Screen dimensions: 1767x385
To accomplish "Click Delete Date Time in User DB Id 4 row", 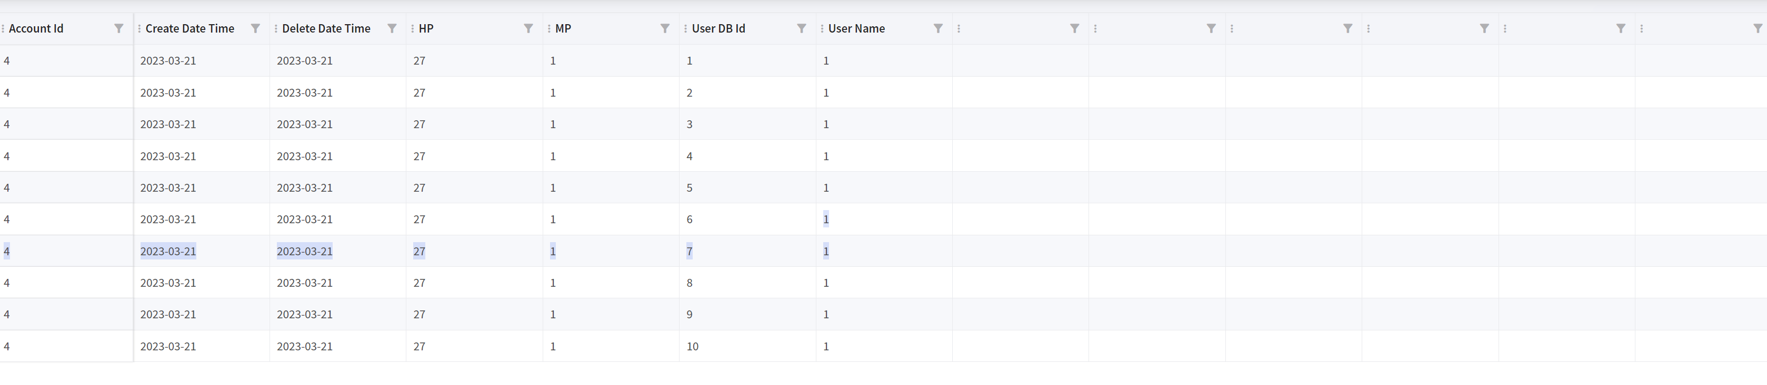I will 305,156.
